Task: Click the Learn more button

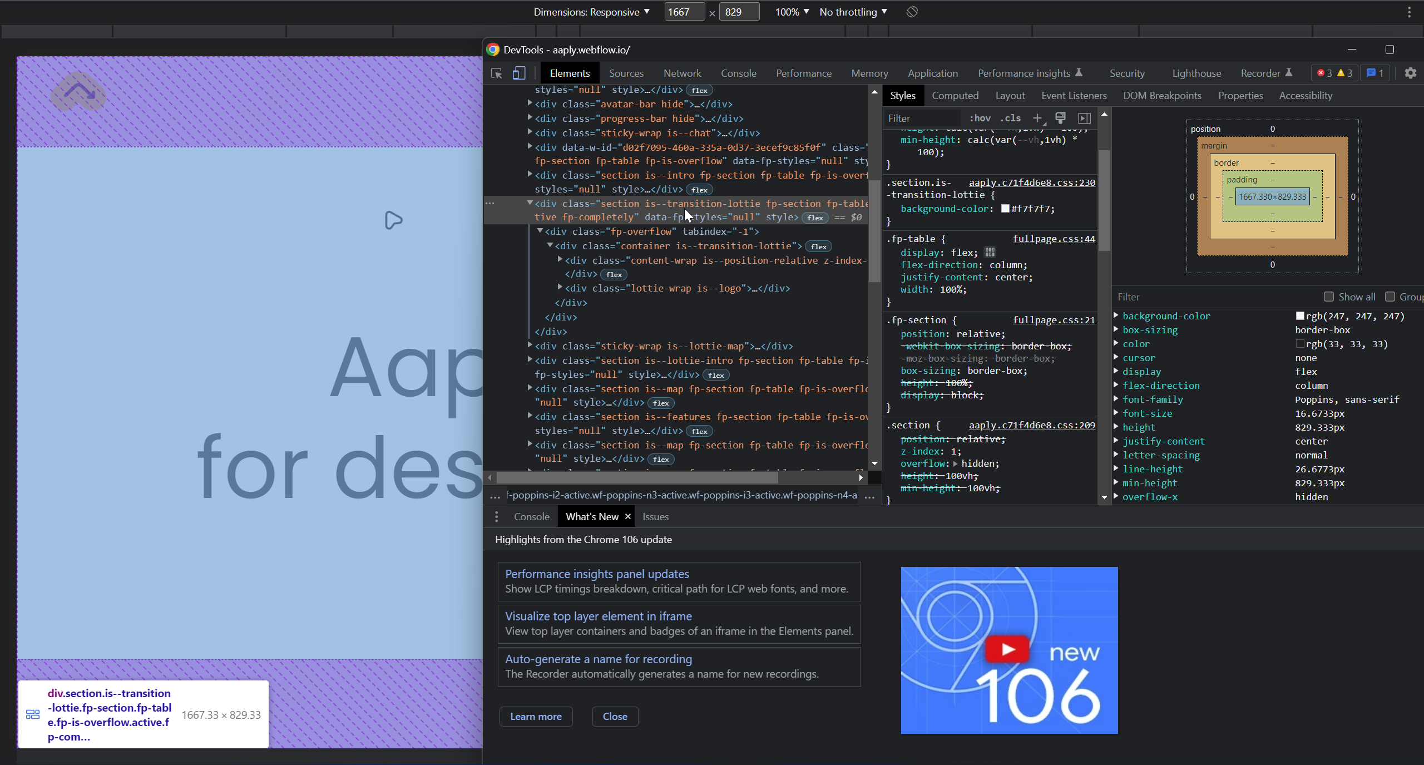Action: (536, 717)
